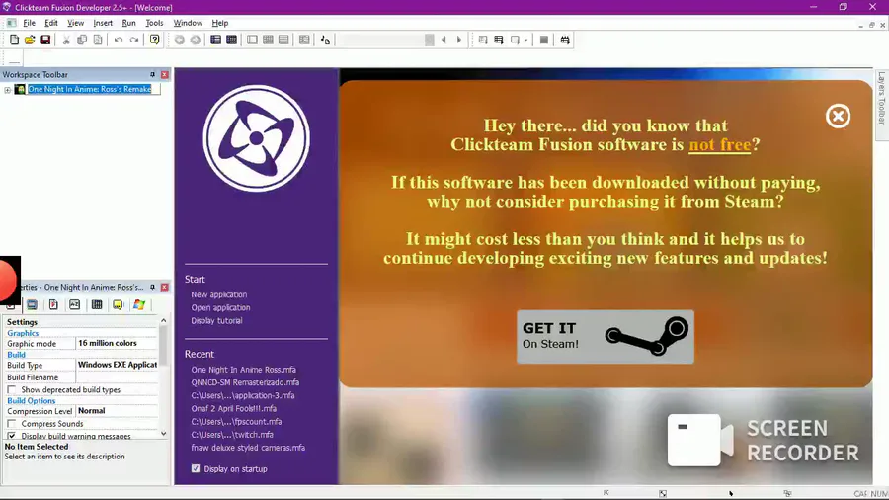The image size is (889, 500).
Task: Open the Edit menu
Action: (51, 24)
